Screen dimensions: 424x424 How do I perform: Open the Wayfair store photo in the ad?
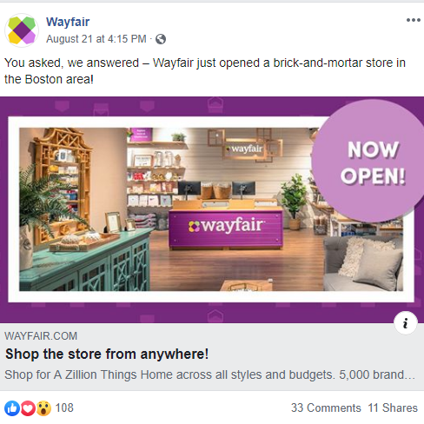pos(211,209)
